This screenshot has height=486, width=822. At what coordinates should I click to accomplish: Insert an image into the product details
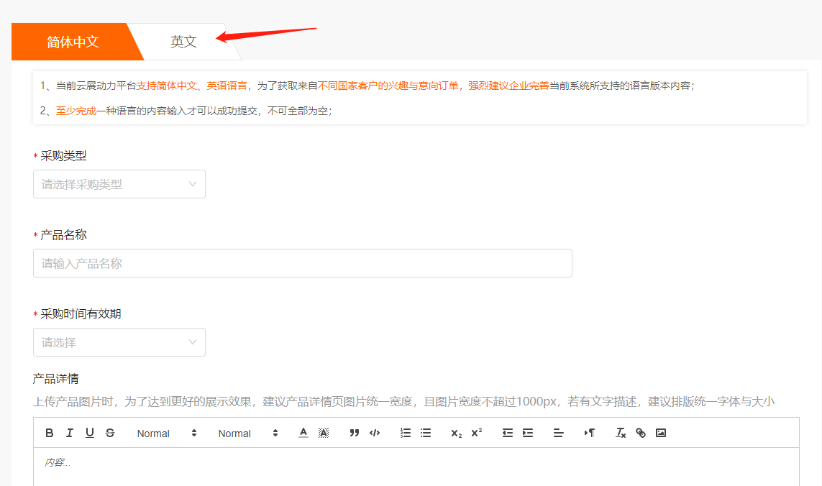click(660, 433)
